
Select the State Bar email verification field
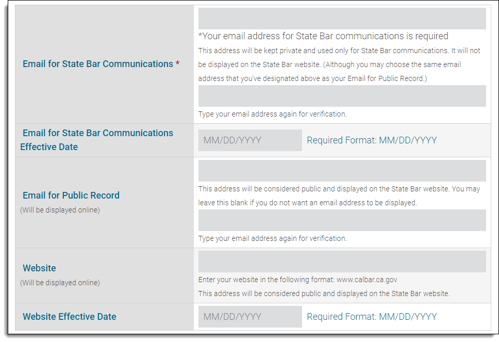click(x=342, y=95)
